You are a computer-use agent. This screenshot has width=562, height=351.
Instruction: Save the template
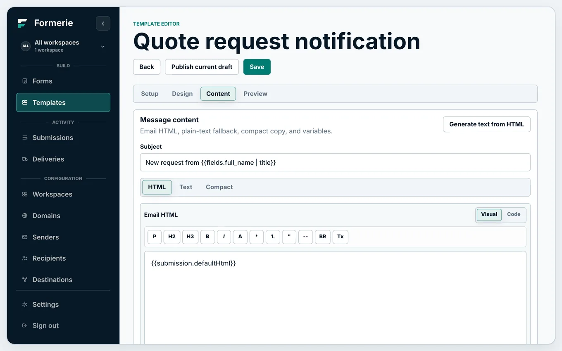[x=257, y=67]
